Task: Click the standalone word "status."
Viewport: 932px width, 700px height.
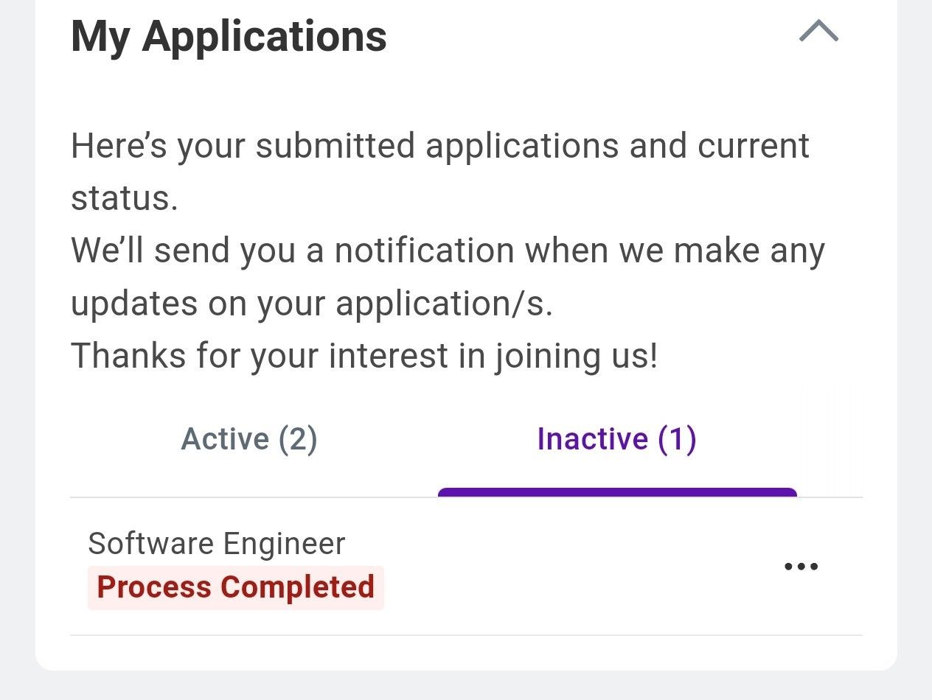Action: tap(124, 199)
